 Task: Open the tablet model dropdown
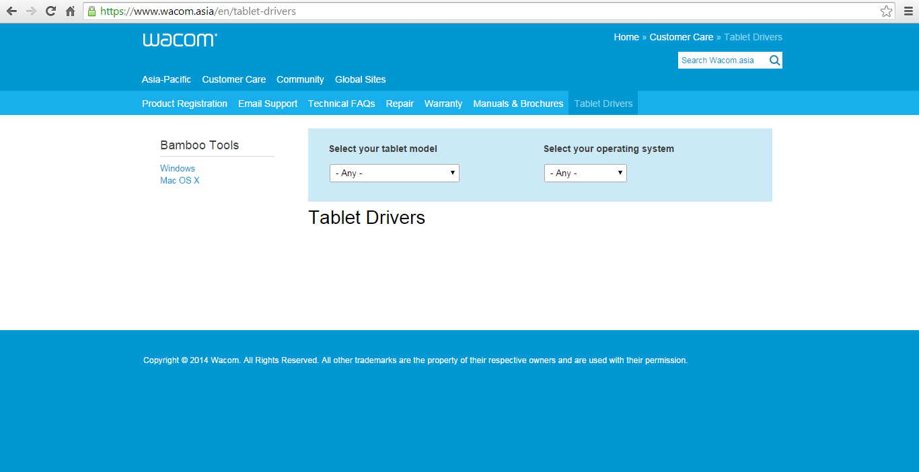click(394, 173)
